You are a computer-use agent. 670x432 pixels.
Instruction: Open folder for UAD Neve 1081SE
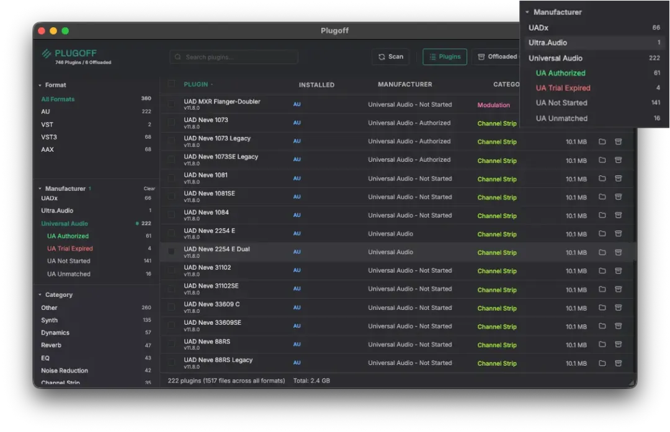tap(602, 197)
